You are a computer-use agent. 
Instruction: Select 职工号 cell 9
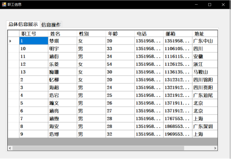pyautogui.click(x=33, y=134)
